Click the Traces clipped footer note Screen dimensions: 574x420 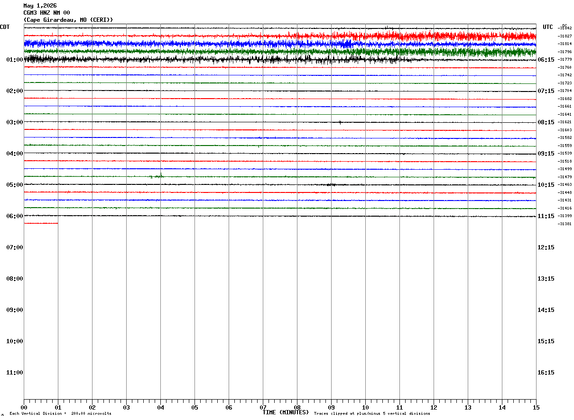[x=372, y=414]
